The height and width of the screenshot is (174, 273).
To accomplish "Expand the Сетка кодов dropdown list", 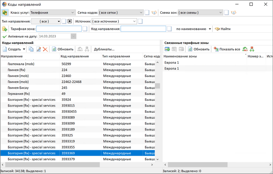I will [121, 13].
